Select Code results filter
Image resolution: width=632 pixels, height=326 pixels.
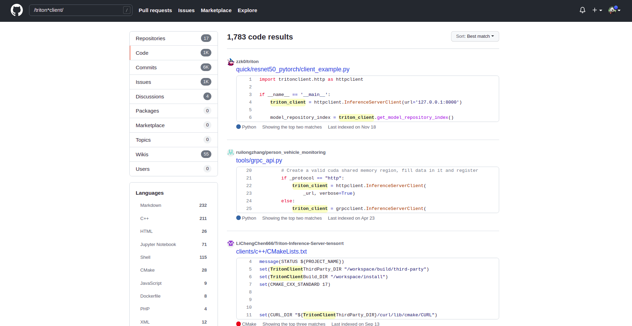click(x=174, y=53)
